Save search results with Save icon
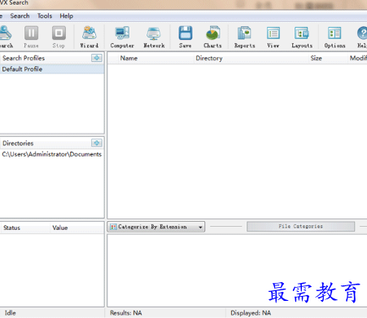The height and width of the screenshot is (318, 367). [x=186, y=37]
